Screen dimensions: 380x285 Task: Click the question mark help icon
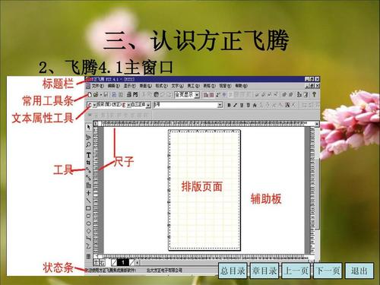[x=314, y=94]
